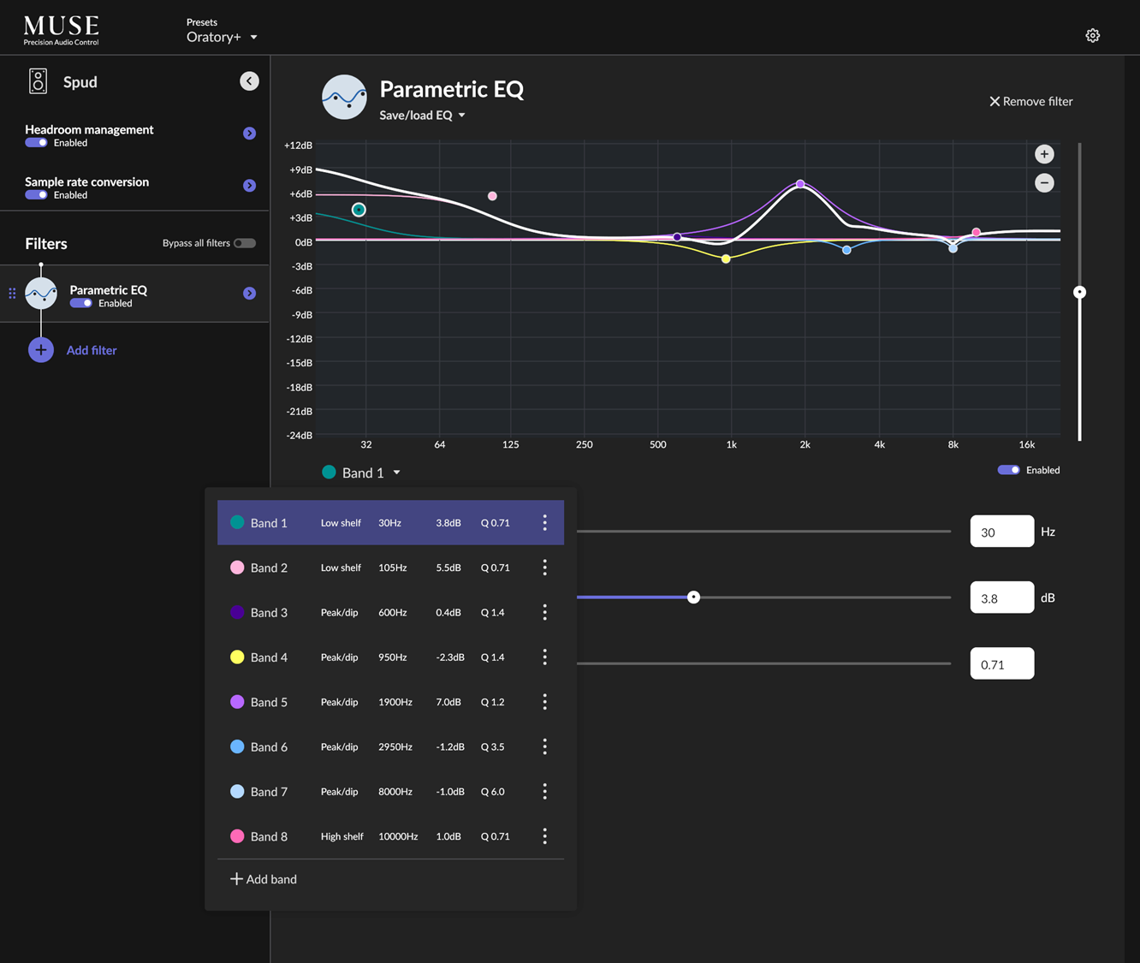Click the gain slider handle at 3.8 dB
This screenshot has height=963, width=1140.
point(693,597)
